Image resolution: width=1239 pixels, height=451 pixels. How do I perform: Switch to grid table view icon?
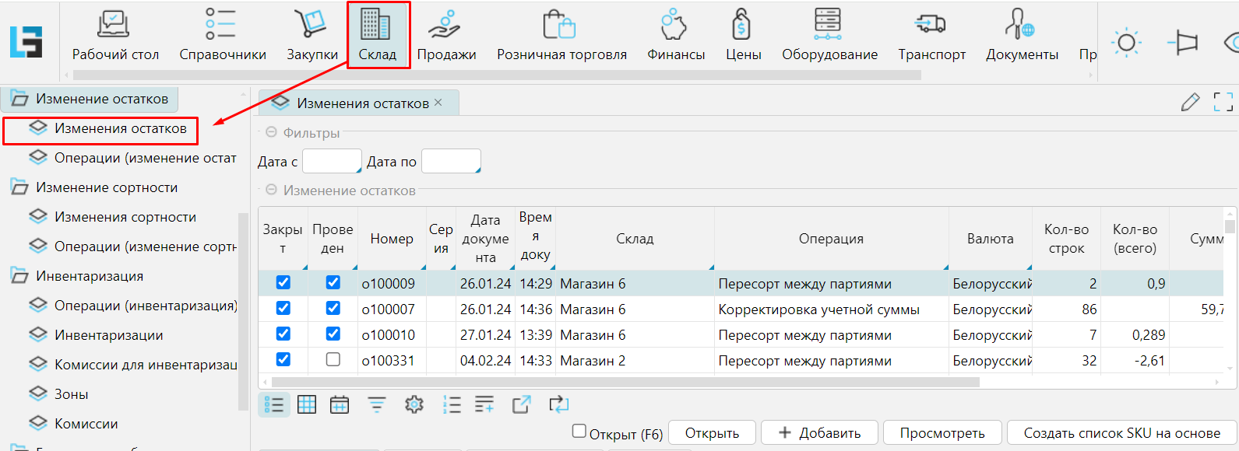pyautogui.click(x=307, y=404)
